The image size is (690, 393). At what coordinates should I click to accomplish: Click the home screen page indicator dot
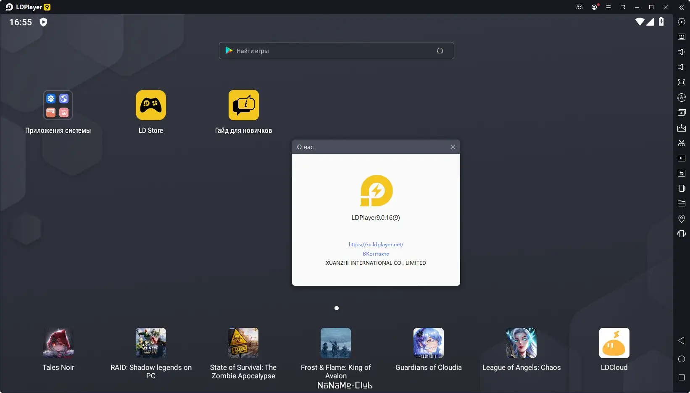tap(337, 308)
